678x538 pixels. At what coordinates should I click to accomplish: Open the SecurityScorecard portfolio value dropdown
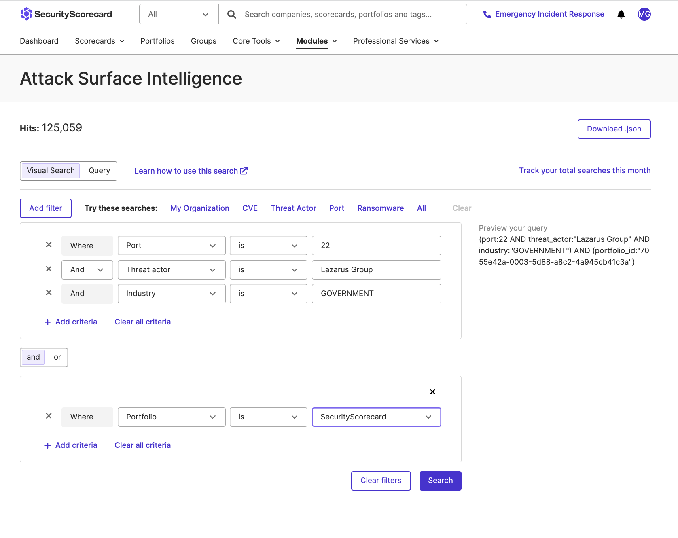click(377, 417)
